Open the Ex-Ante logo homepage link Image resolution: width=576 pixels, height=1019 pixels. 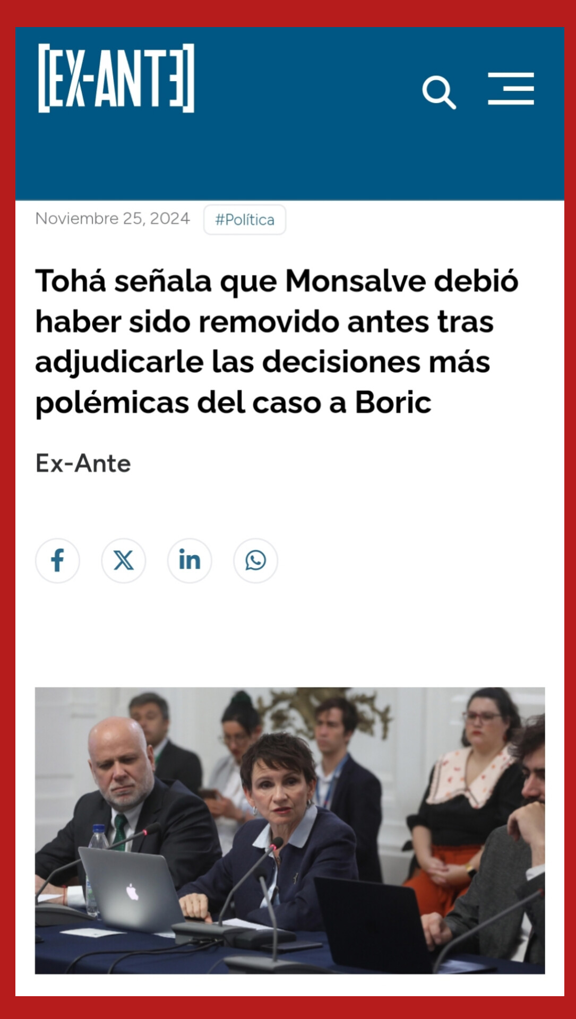coord(116,78)
